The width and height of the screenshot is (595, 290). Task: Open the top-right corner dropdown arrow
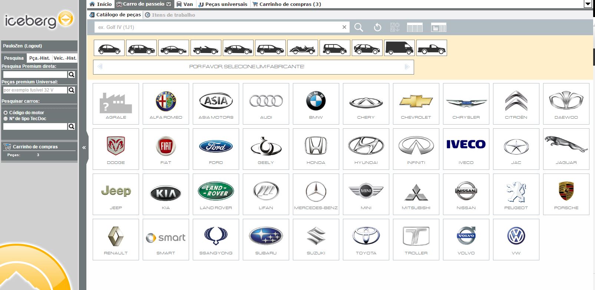click(x=588, y=4)
